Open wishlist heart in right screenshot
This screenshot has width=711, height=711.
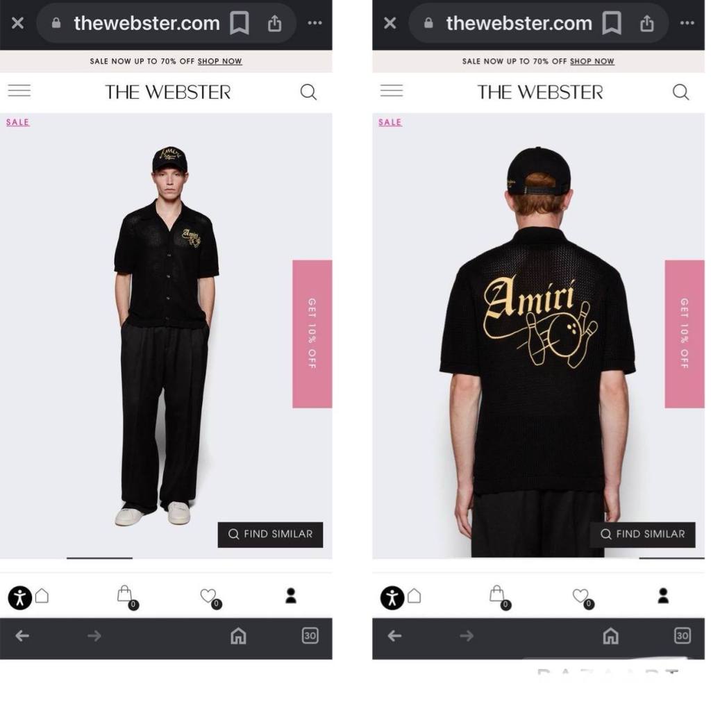[583, 598]
